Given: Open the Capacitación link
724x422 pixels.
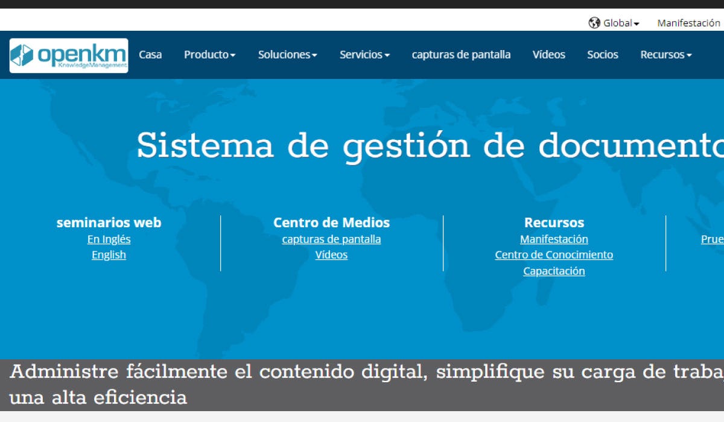Looking at the screenshot, I should click(x=554, y=271).
